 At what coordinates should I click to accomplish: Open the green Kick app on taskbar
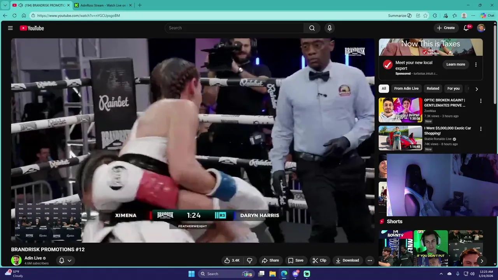pyautogui.click(x=307, y=274)
